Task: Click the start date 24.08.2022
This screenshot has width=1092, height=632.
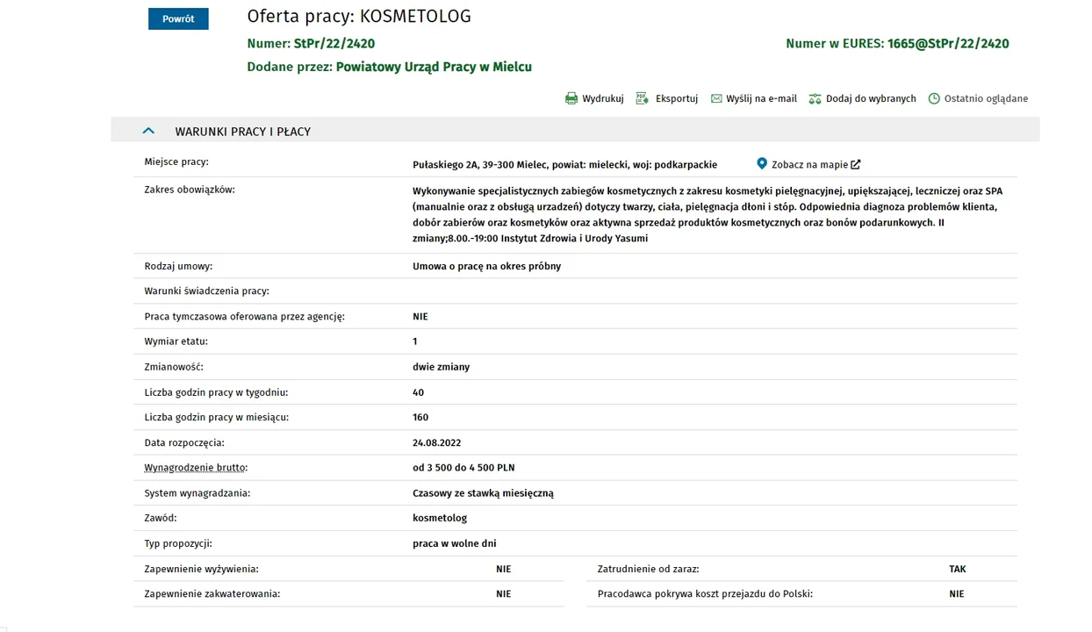Action: [436, 442]
